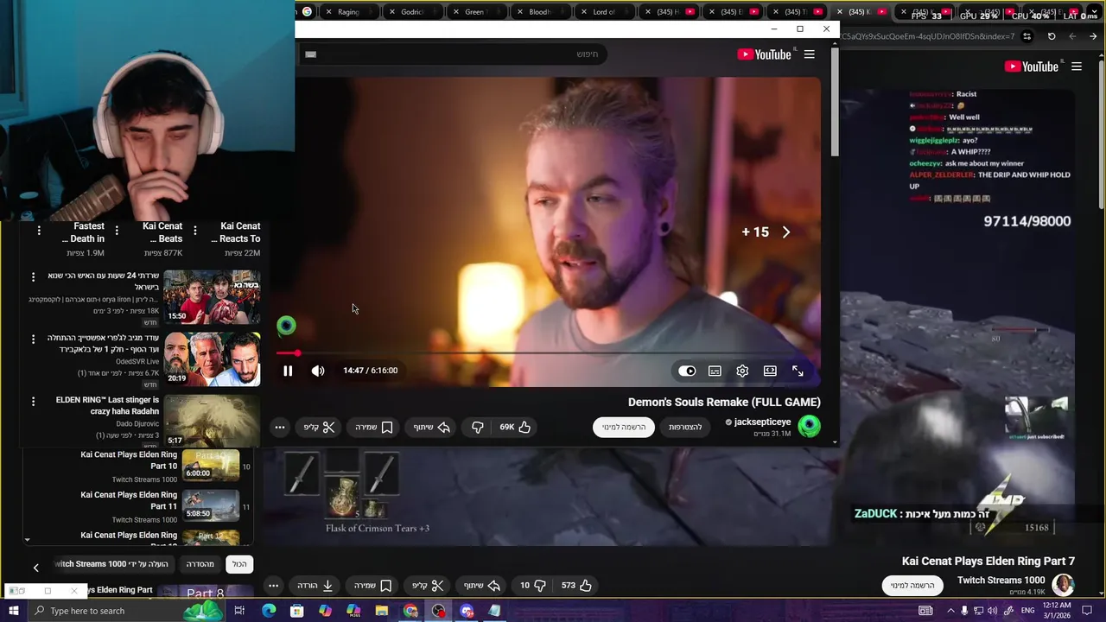This screenshot has width=1106, height=622.
Task: Save the Demon's Souls video to playlist
Action: [374, 427]
